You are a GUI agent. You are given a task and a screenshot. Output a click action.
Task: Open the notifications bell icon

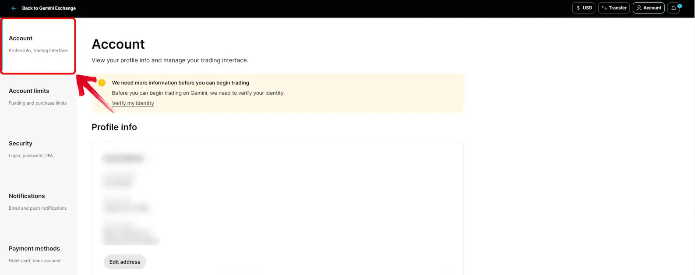tap(674, 8)
